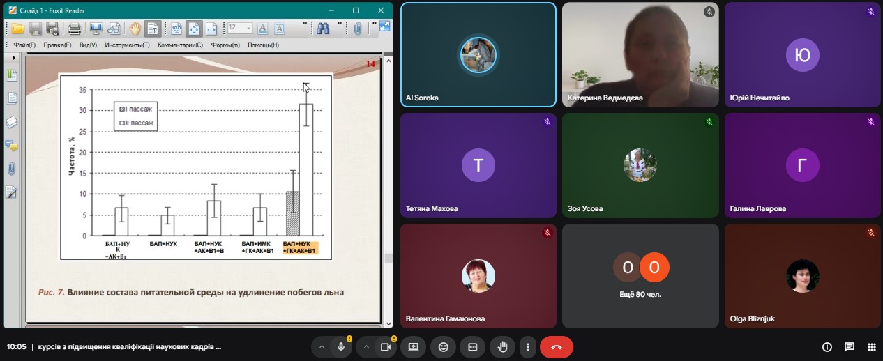Click the Al Soroka participant tile
Screen dimensions: 883x361
point(478,54)
